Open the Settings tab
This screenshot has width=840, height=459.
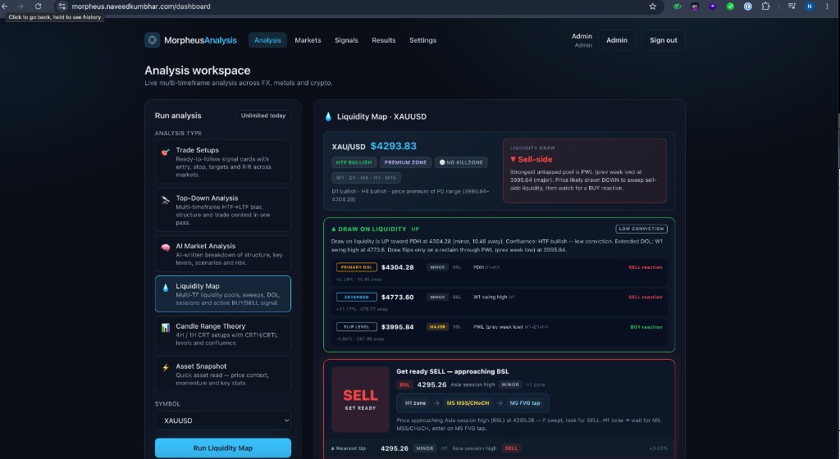click(422, 40)
